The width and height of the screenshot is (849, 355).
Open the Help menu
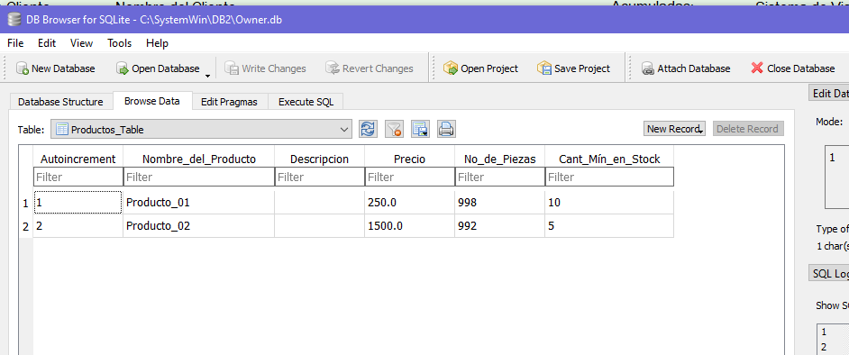point(157,42)
